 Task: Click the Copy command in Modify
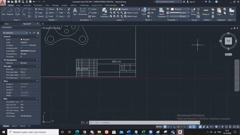click(39, 13)
